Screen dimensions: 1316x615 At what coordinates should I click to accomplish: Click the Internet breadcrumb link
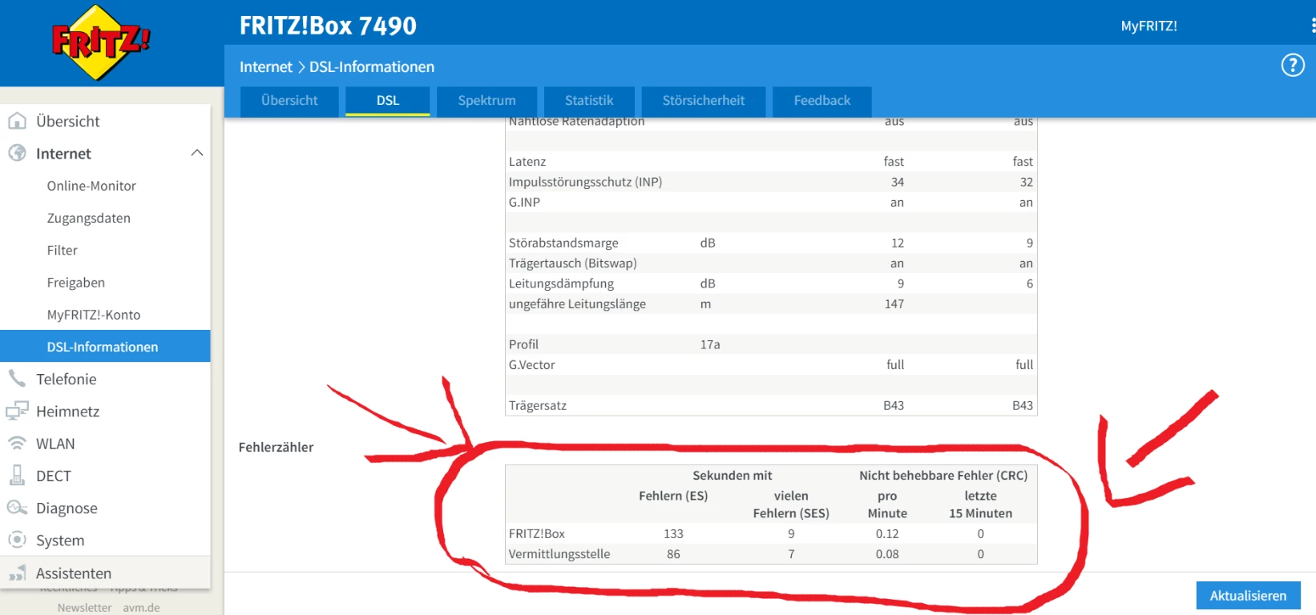(x=266, y=66)
